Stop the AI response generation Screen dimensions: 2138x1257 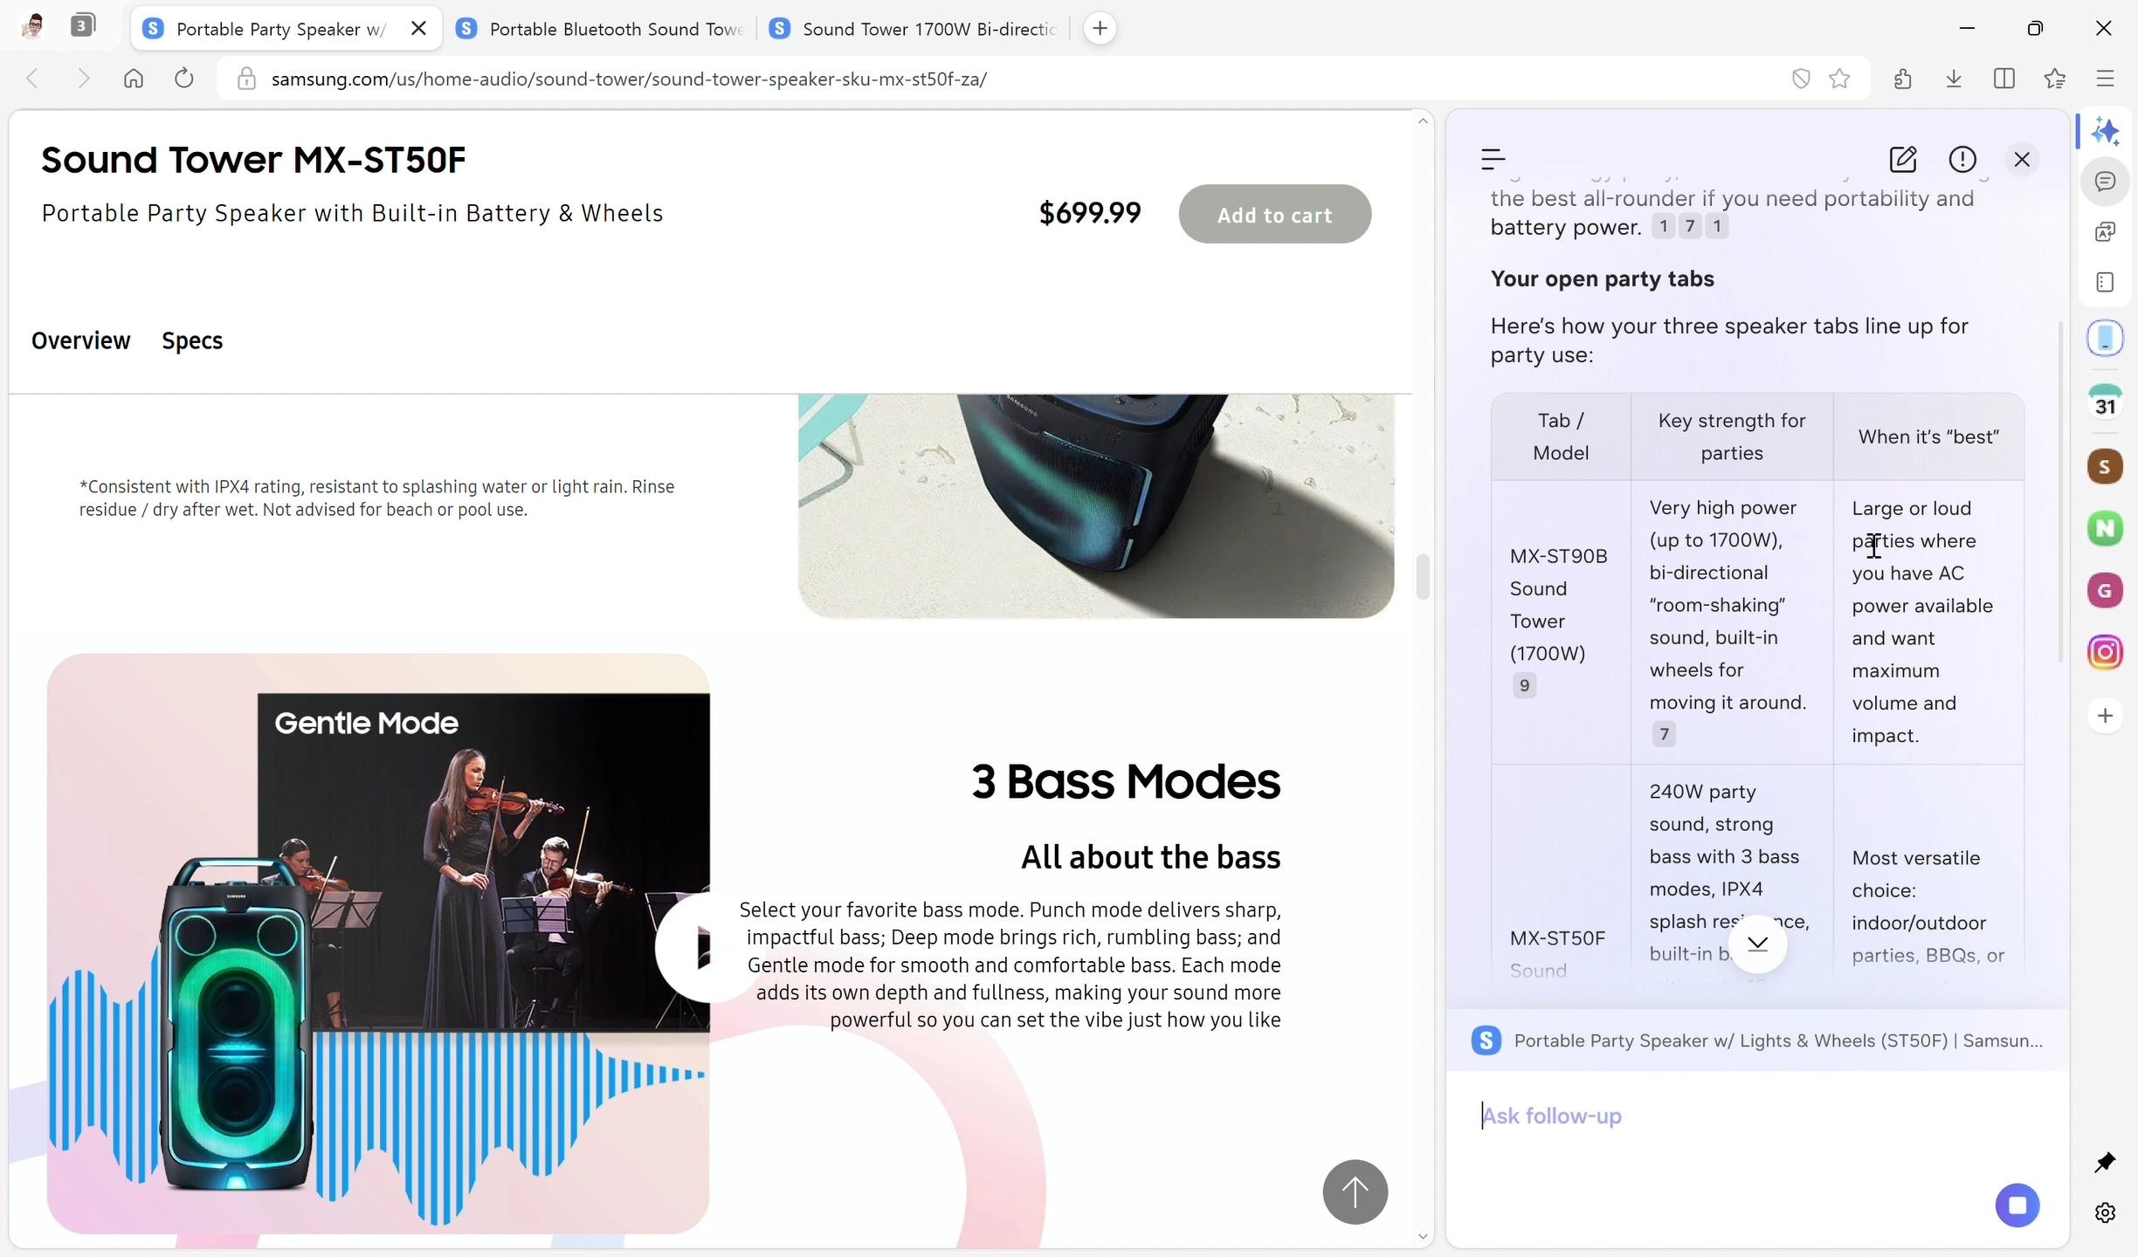pyautogui.click(x=2017, y=1205)
